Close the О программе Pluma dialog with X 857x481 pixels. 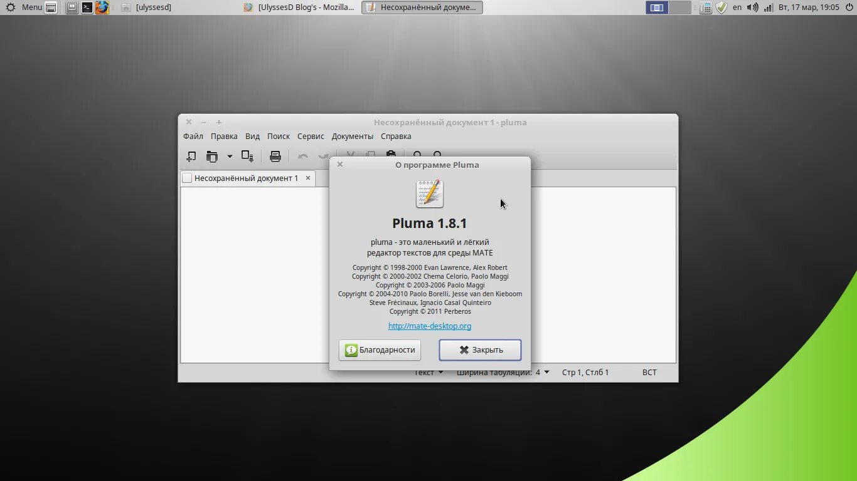[x=339, y=164]
